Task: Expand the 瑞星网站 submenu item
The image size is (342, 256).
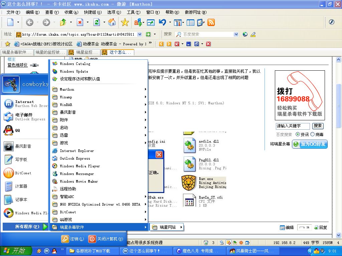Action: pyautogui.click(x=167, y=227)
